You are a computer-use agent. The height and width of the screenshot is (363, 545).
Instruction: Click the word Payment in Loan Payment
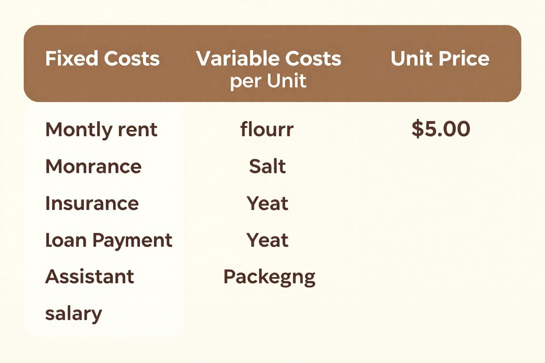click(132, 241)
